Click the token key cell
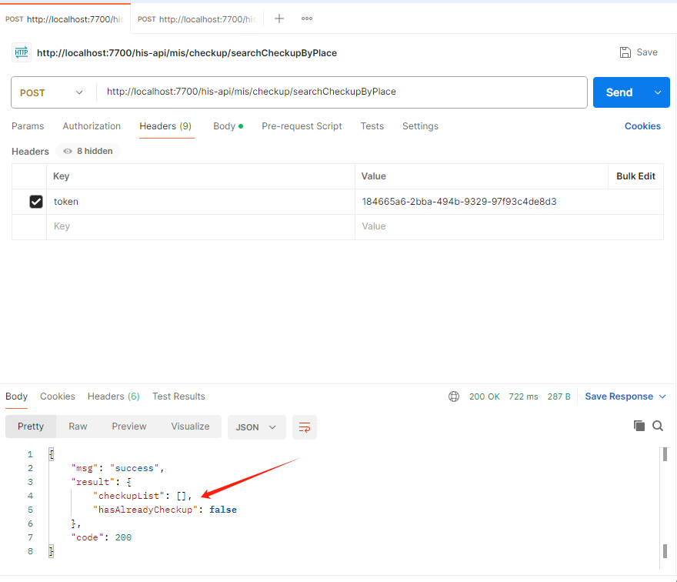The height and width of the screenshot is (582, 677). [x=200, y=202]
